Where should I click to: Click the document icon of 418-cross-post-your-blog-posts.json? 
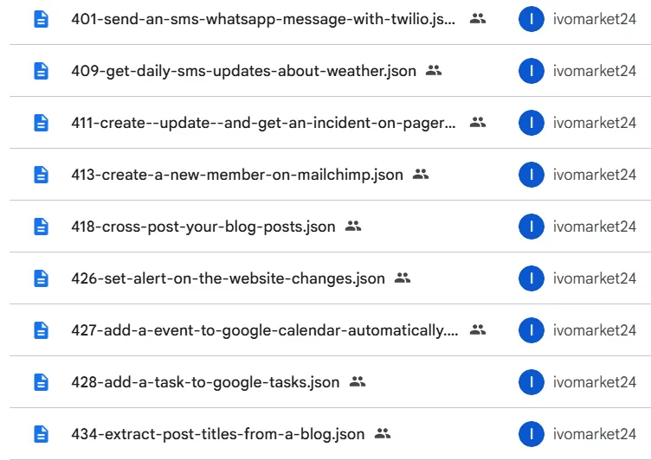41,227
